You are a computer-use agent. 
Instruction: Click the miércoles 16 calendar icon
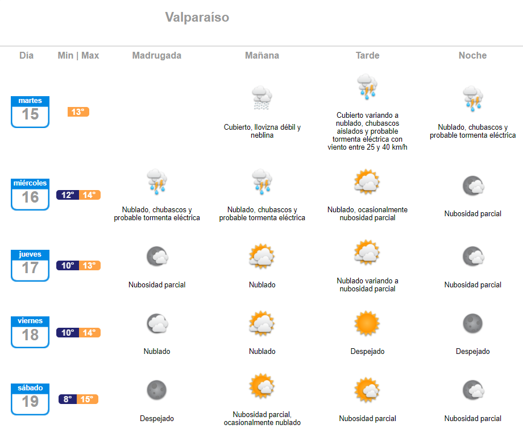click(30, 194)
